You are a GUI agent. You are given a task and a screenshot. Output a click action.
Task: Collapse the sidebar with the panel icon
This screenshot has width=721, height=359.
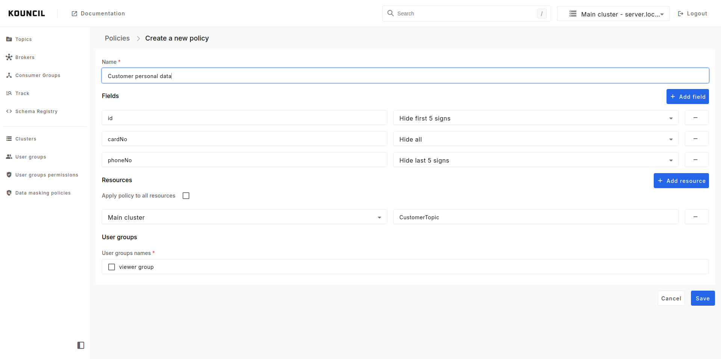click(x=81, y=345)
